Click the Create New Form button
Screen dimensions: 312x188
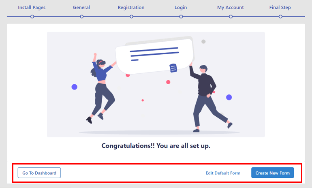point(272,173)
